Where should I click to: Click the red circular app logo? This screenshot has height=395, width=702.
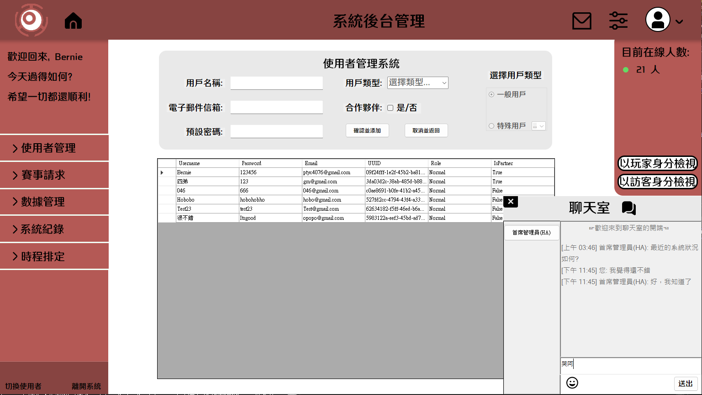point(31,20)
